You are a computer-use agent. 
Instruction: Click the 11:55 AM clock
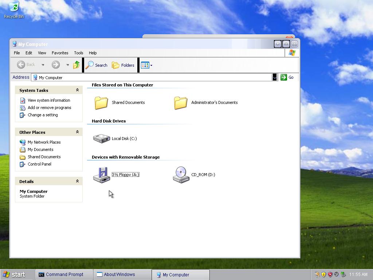358,275
